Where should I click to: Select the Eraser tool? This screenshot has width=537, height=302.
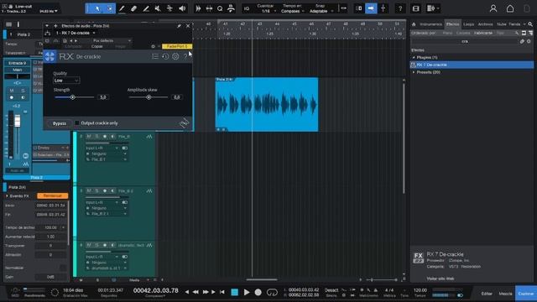[x=134, y=8]
